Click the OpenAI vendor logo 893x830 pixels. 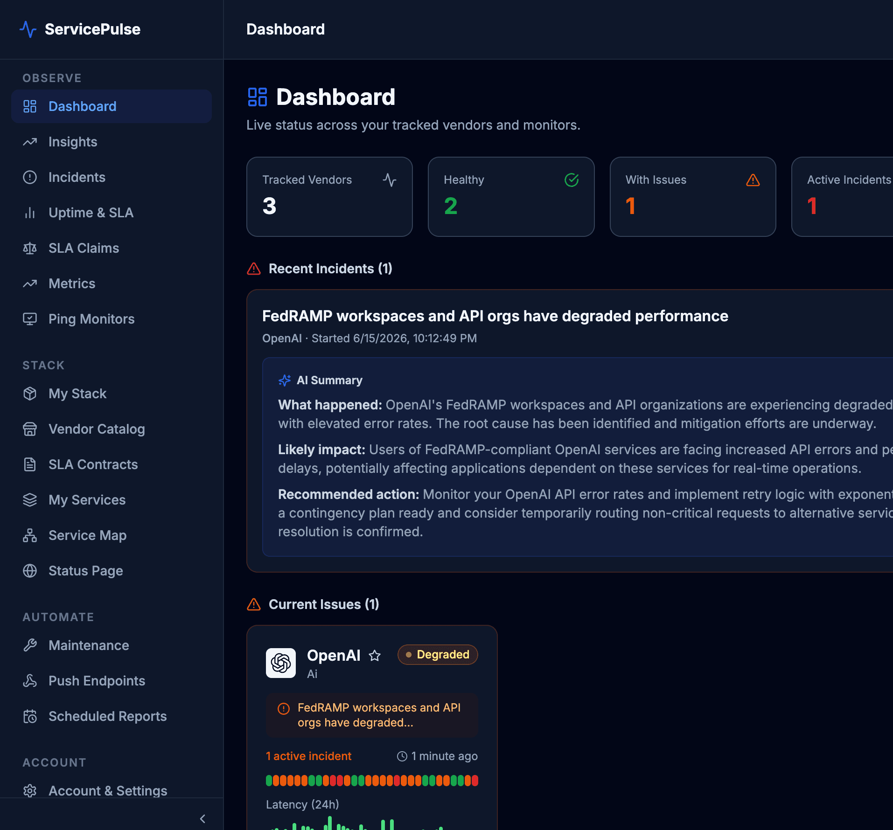281,663
